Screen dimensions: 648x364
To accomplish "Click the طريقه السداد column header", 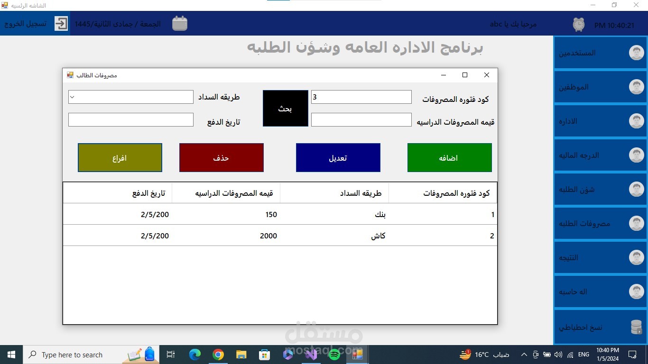I will click(334, 193).
